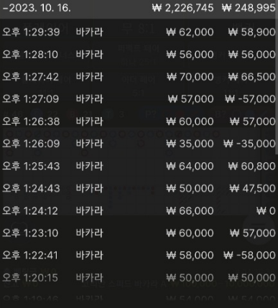The image size is (278, 308).
Task: Open the 오후 1:25:43 record paying ₩60,800
Action: pos(139,166)
